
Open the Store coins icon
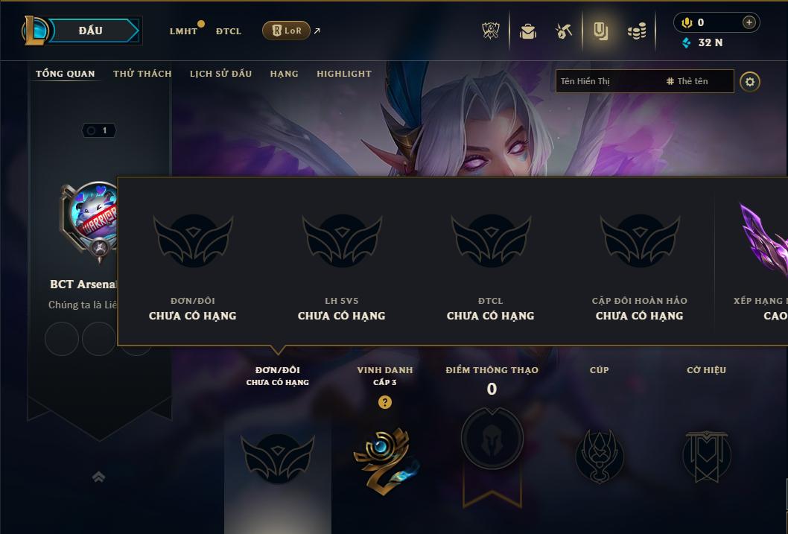point(637,31)
